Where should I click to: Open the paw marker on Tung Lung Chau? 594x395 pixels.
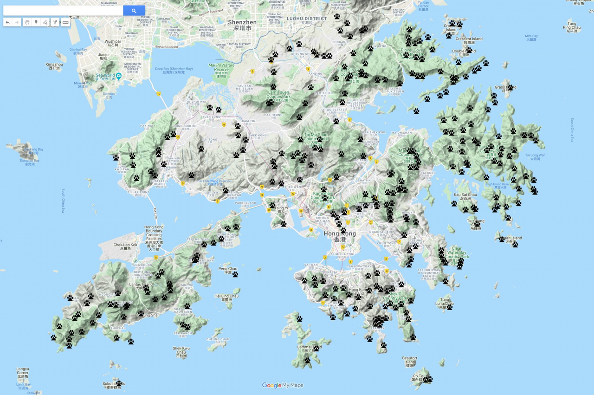[450, 307]
